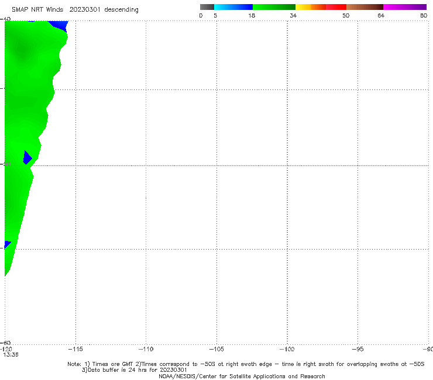Image resolution: width=433 pixels, height=380 pixels.
Task: Click the darker green area near the swath top
Action: pyautogui.click(x=22, y=50)
